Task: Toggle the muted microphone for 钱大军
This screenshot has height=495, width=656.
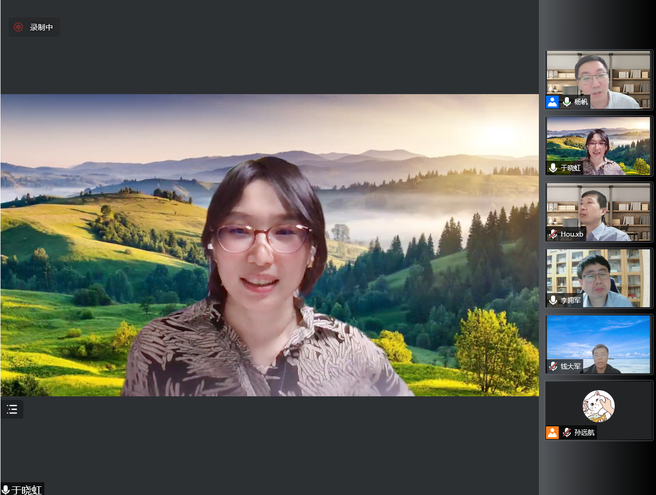Action: tap(553, 366)
